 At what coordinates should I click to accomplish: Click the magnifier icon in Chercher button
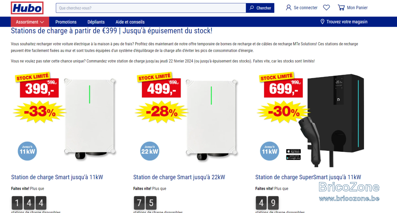coord(252,8)
